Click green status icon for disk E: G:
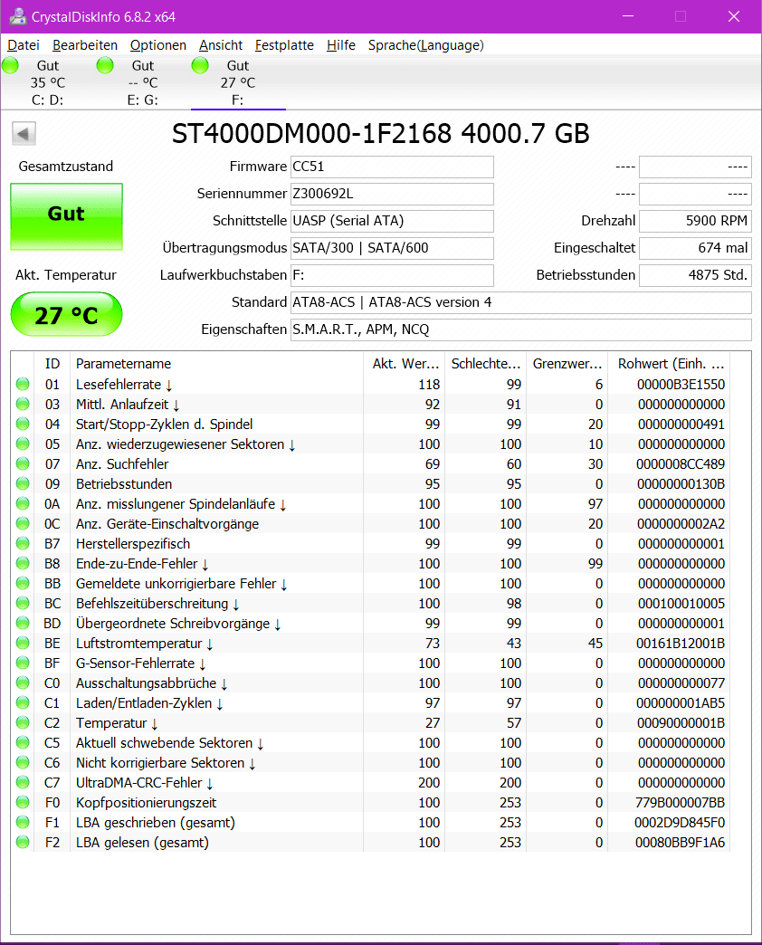Viewport: 762px width, 945px height. tap(105, 65)
